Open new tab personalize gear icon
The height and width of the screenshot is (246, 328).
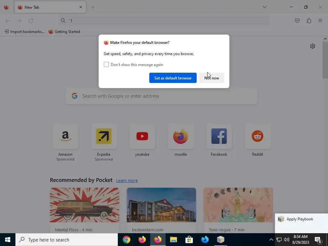pos(313,46)
